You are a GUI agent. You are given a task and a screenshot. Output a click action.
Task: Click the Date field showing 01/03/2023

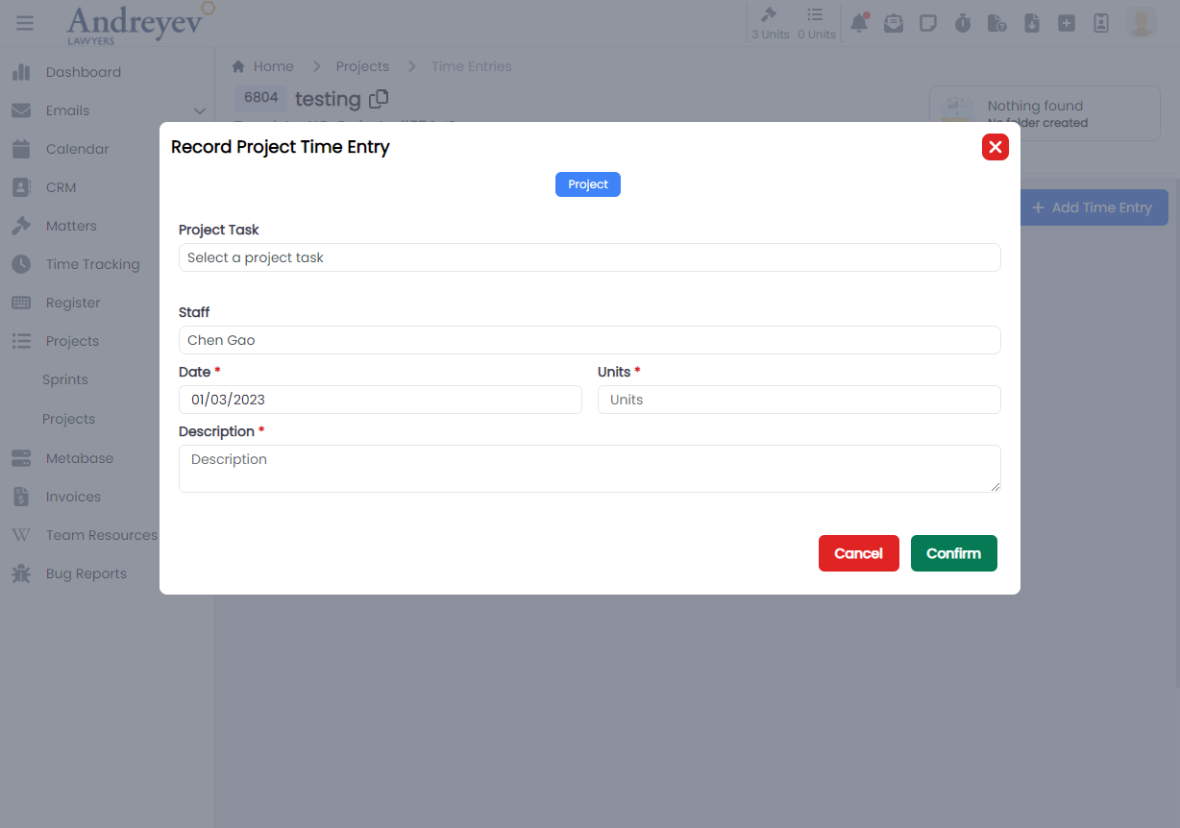[380, 400]
